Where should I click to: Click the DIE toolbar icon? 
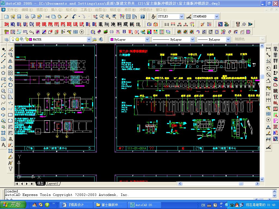69,24
